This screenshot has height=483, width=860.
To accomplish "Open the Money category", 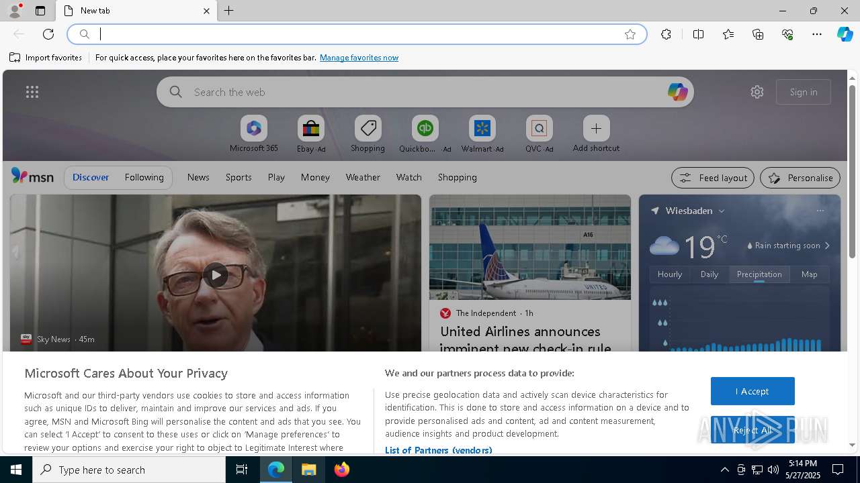I will pyautogui.click(x=315, y=177).
